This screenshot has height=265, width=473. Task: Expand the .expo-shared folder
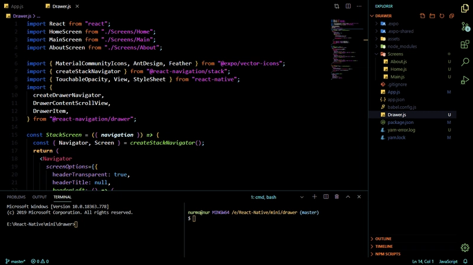pyautogui.click(x=400, y=31)
